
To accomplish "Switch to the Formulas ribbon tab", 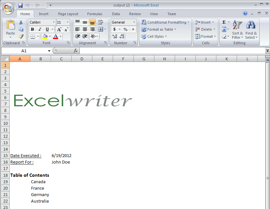I will (95, 14).
